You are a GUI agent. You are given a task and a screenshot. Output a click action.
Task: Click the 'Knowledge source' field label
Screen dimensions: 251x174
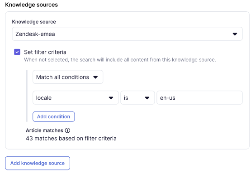pos(34,22)
